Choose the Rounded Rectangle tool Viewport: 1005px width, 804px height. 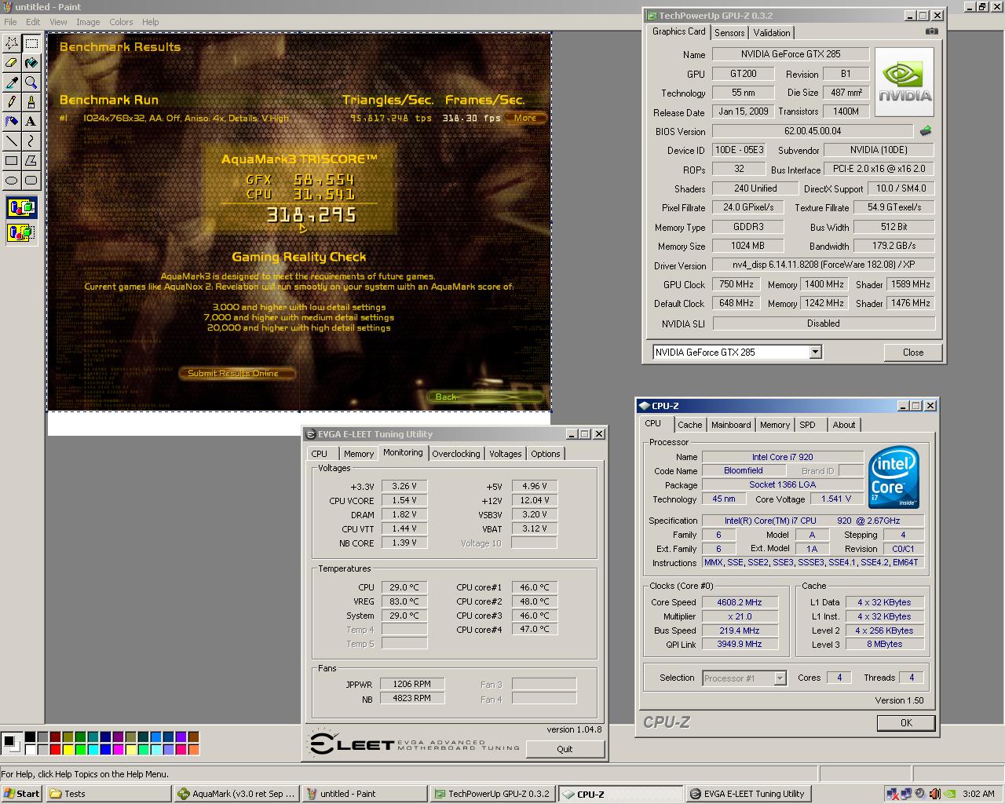(31, 181)
